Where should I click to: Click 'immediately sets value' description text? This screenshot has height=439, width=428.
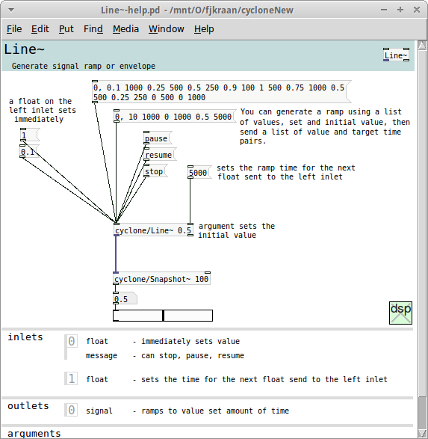tap(190, 341)
